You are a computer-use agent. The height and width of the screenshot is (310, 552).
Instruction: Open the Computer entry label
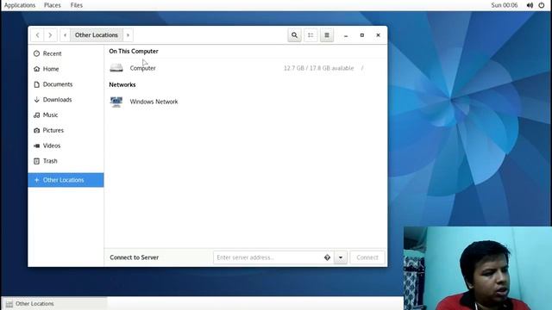point(142,68)
